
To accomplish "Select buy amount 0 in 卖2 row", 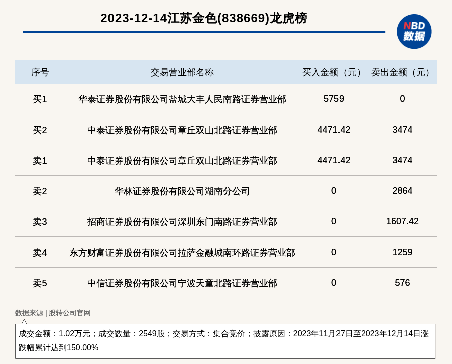I will [x=334, y=191].
